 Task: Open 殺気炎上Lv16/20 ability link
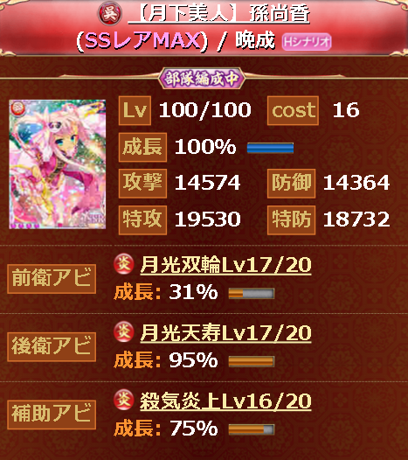(225, 401)
